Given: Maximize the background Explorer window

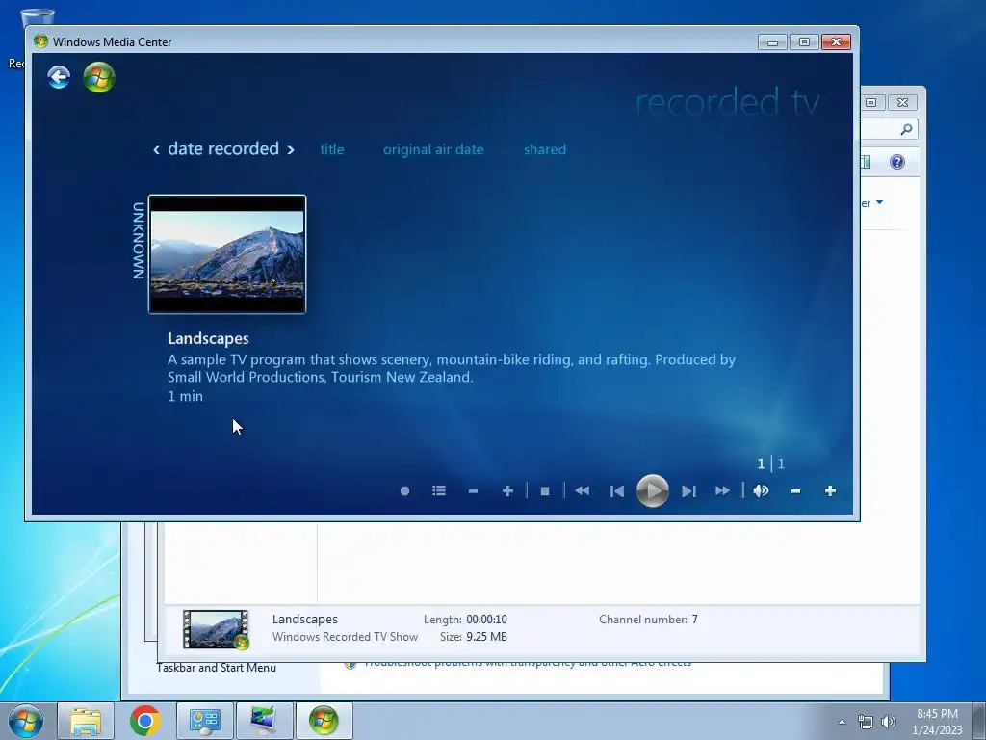Looking at the screenshot, I should click(871, 102).
